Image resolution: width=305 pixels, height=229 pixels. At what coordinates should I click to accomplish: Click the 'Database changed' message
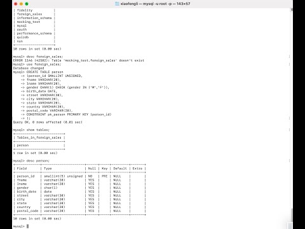[x=29, y=68]
